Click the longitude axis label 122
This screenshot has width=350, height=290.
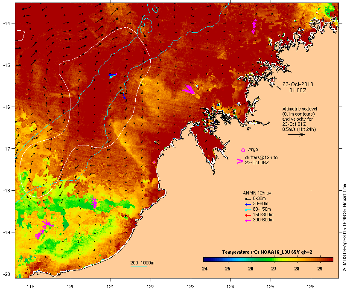151,287
